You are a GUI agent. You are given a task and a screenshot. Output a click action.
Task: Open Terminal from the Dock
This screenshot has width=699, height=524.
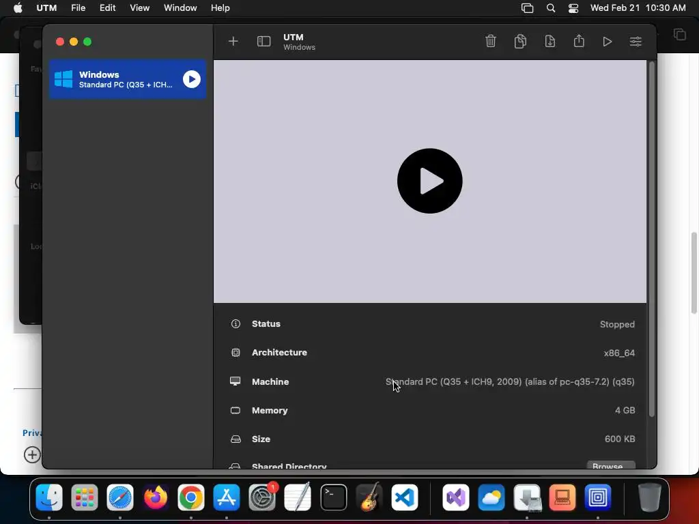click(x=333, y=497)
